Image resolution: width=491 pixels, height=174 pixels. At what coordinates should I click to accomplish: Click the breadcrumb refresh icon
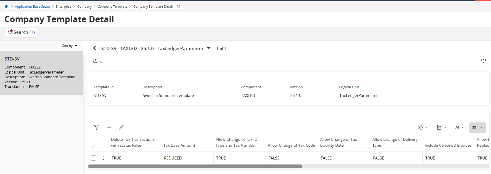click(179, 7)
